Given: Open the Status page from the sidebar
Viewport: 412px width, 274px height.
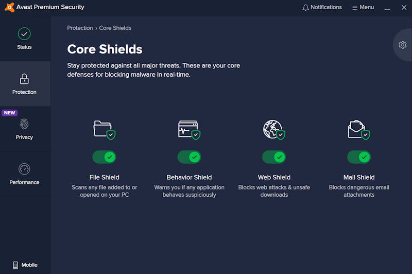Looking at the screenshot, I should (x=24, y=39).
